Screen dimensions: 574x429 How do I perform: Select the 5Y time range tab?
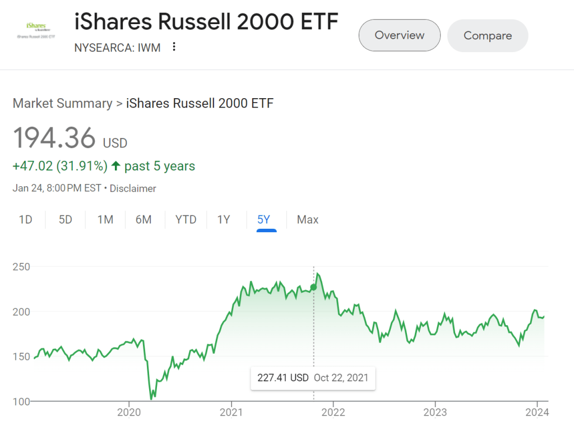tap(263, 220)
